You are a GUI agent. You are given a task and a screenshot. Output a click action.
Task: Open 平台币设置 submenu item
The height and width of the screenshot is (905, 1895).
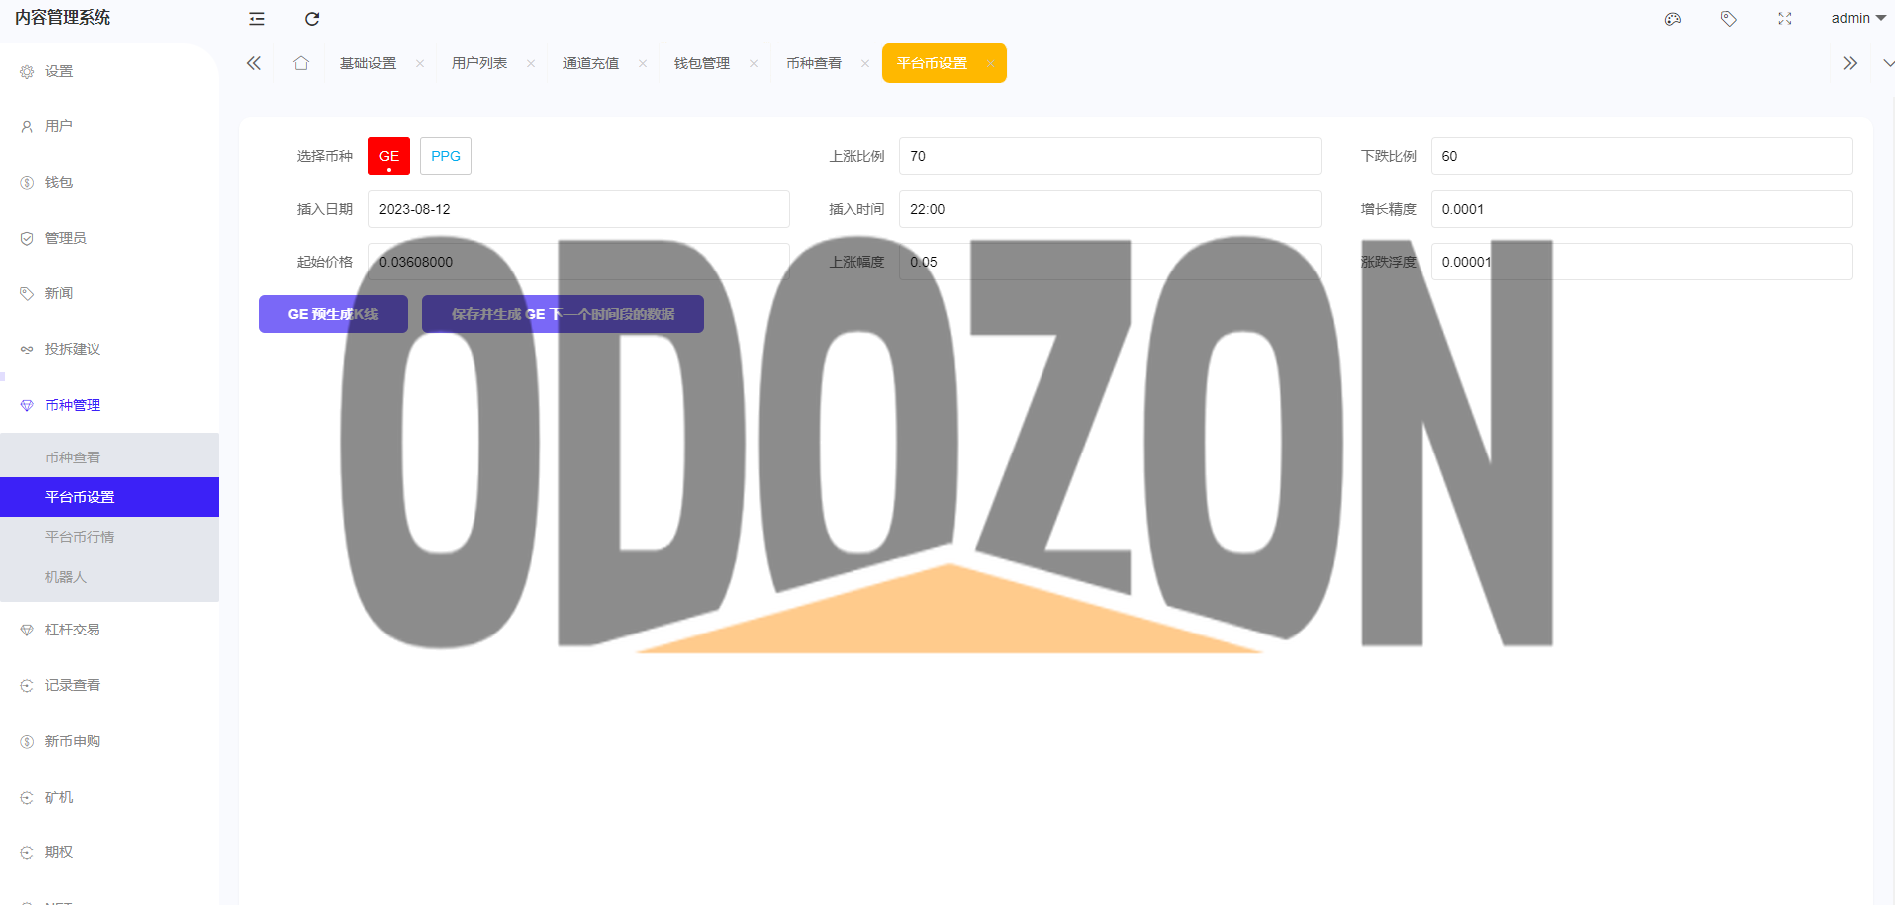[109, 497]
